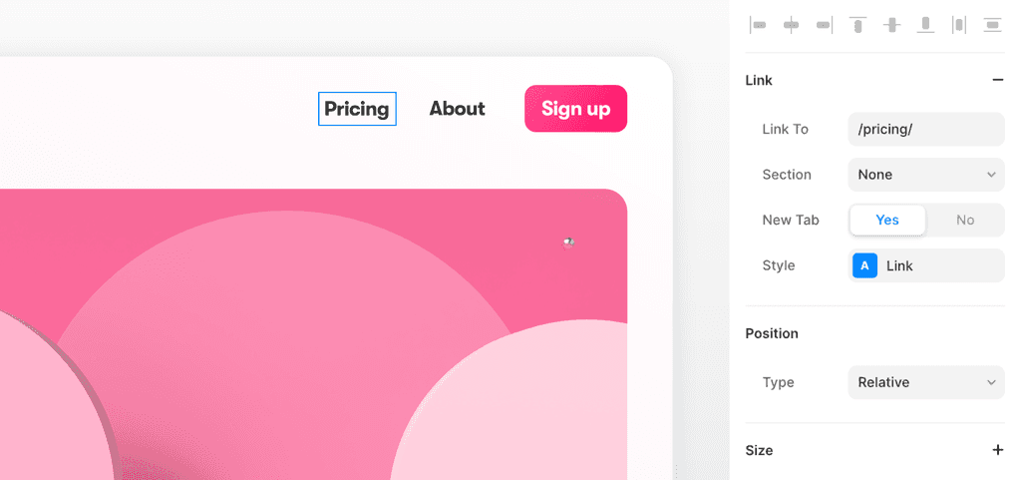Click the About nav link
The width and height of the screenshot is (1021, 480).
coord(457,109)
